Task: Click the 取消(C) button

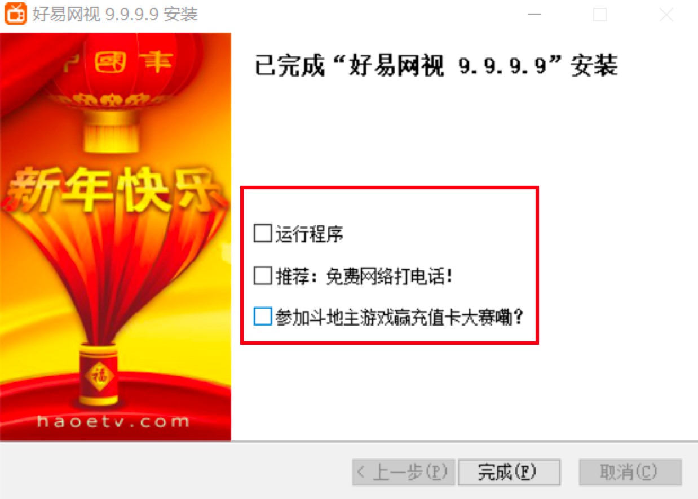Action: pos(630,472)
